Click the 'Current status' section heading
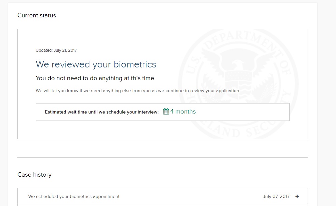 [x=37, y=15]
